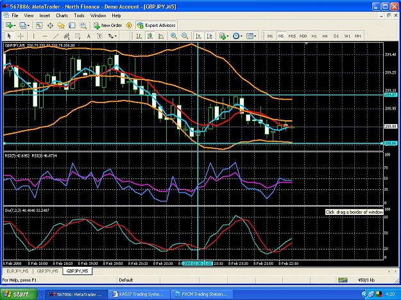Toggle the Expert Advisors button
Screen dimensions: 401x300
(x=157, y=25)
